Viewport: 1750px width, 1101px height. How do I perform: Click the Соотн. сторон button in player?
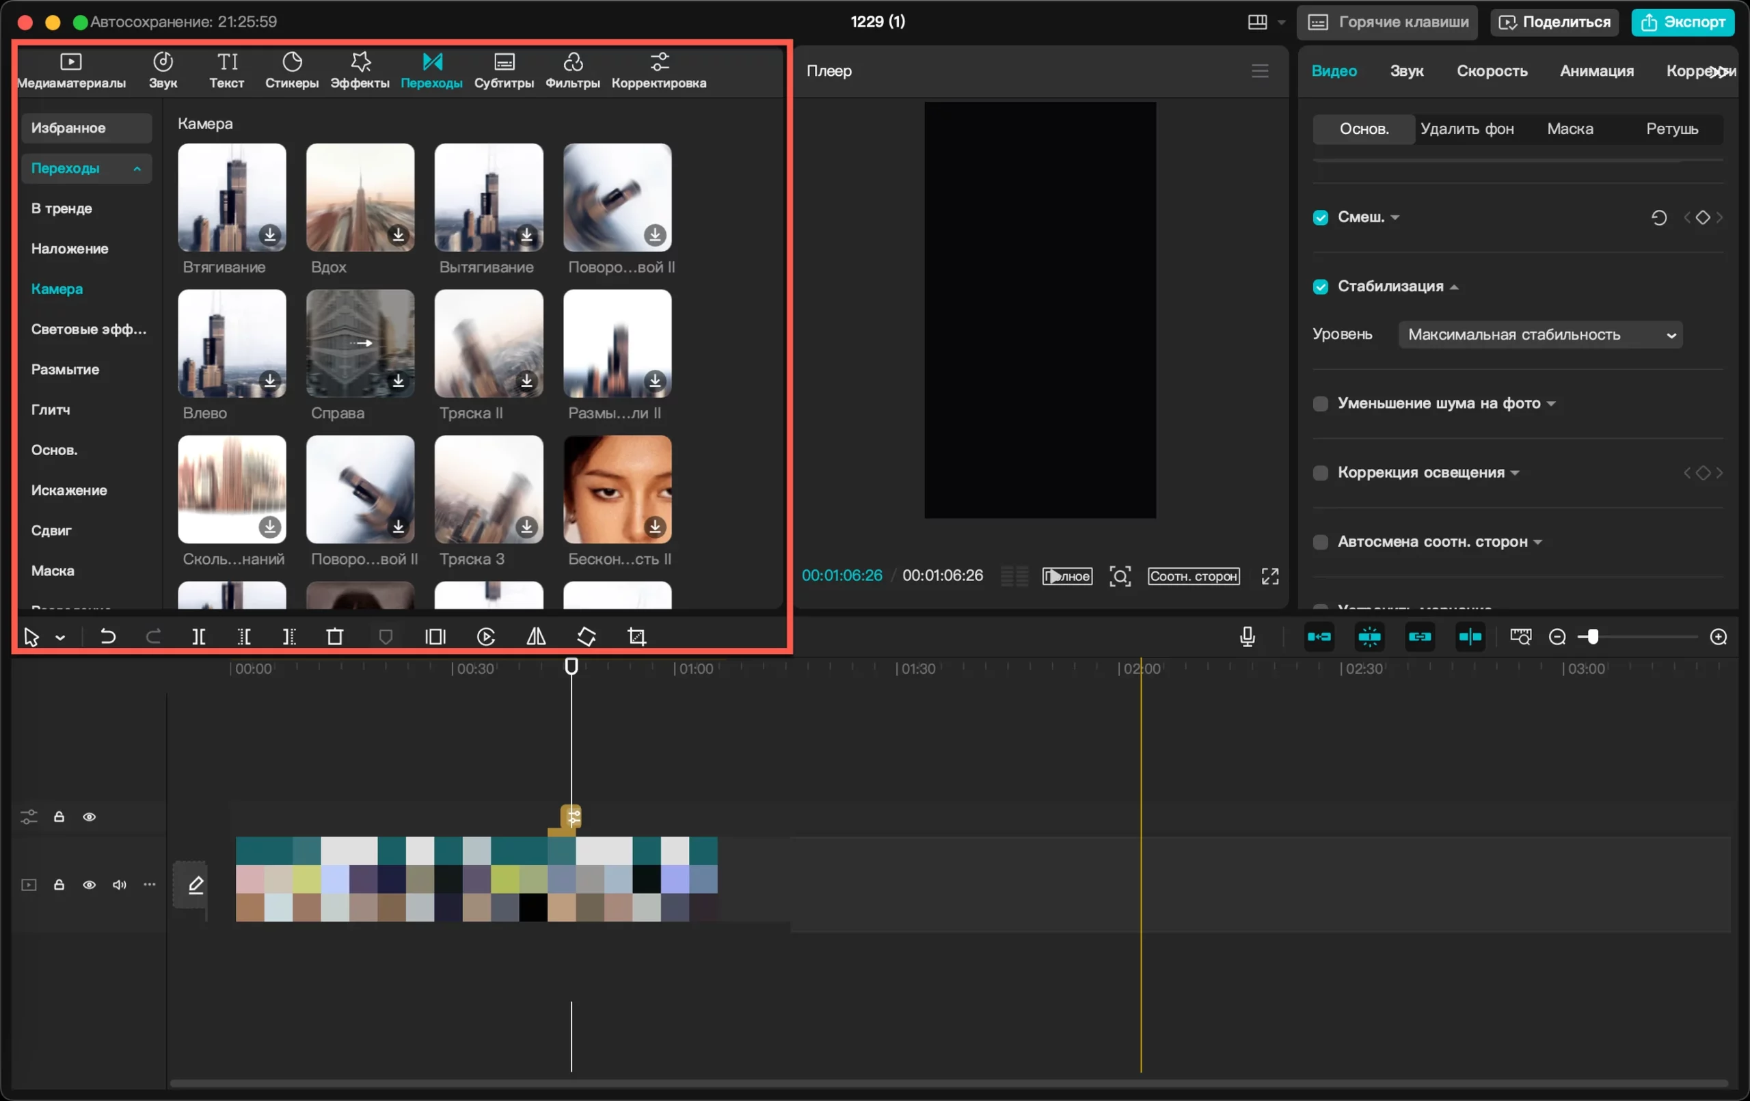tap(1194, 576)
